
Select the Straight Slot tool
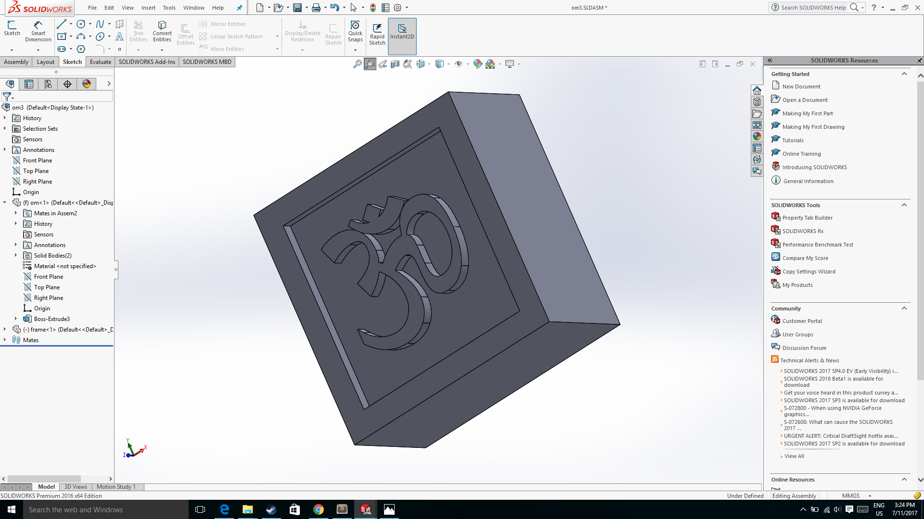pyautogui.click(x=61, y=49)
